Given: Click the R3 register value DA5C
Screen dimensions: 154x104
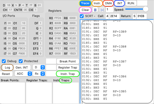Looking at the screenshot, I should (x=58, y=33).
